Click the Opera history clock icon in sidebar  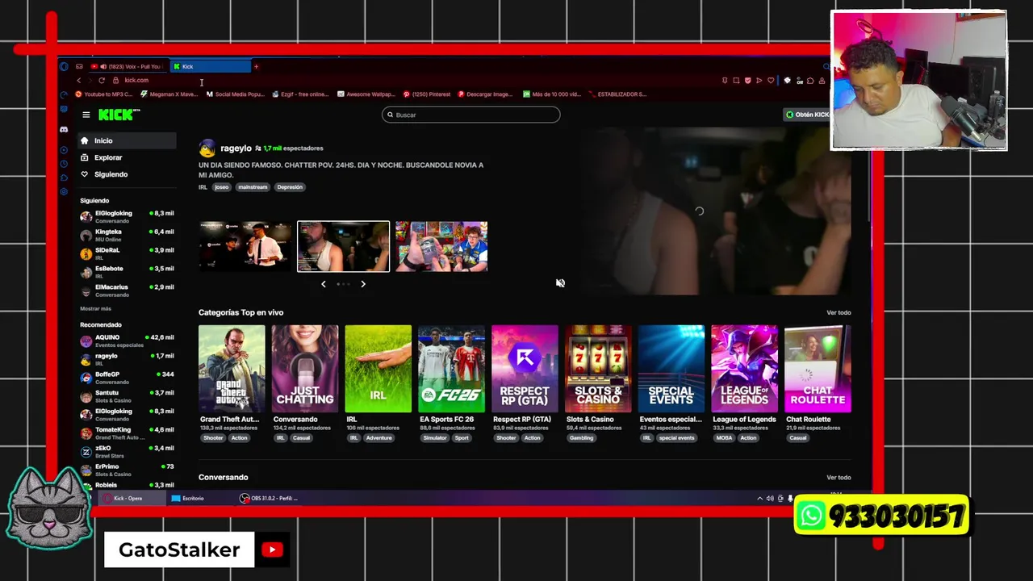(64, 164)
